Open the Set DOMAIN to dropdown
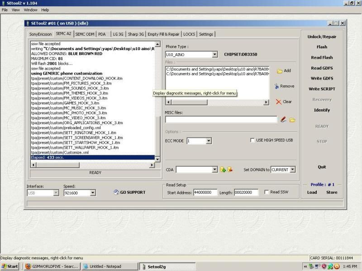The height and width of the screenshot is (271, 362). (292, 170)
